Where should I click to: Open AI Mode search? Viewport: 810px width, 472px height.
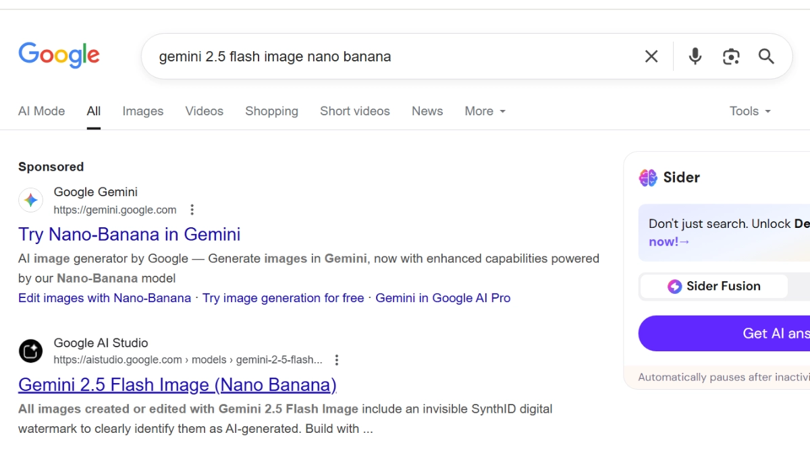click(41, 111)
